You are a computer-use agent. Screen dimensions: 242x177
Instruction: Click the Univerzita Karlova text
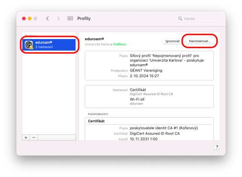coord(99,44)
